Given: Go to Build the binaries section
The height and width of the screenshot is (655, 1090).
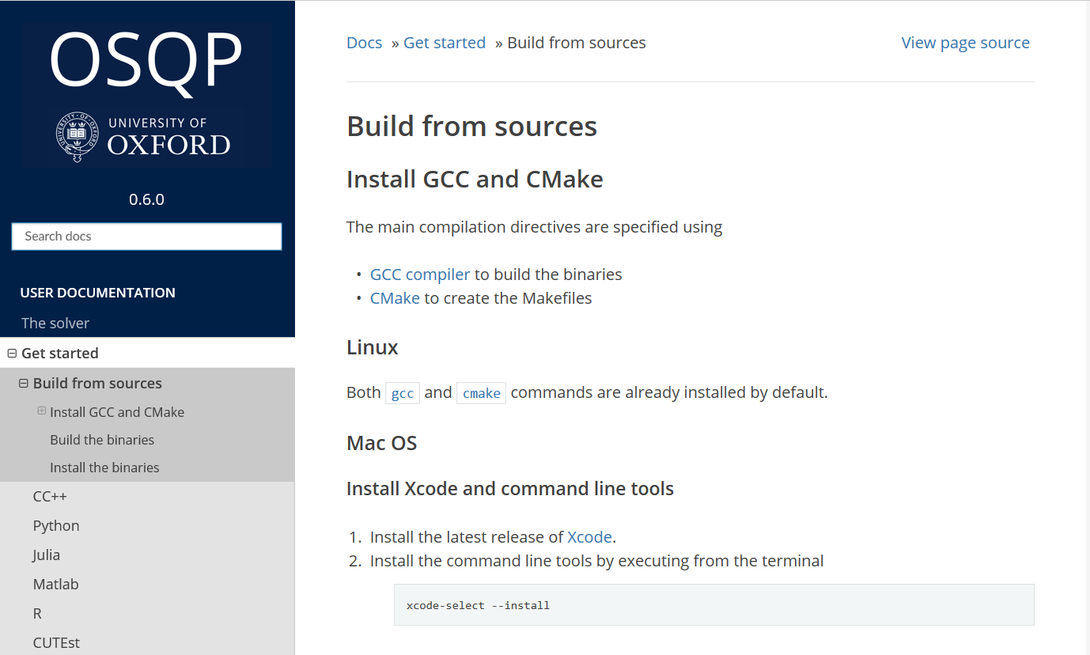Looking at the screenshot, I should (x=102, y=440).
